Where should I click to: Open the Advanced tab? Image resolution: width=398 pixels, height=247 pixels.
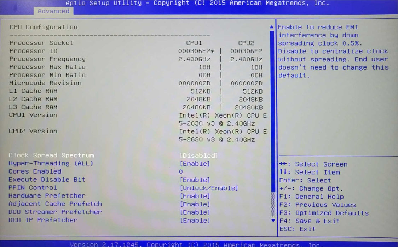pyautogui.click(x=53, y=11)
